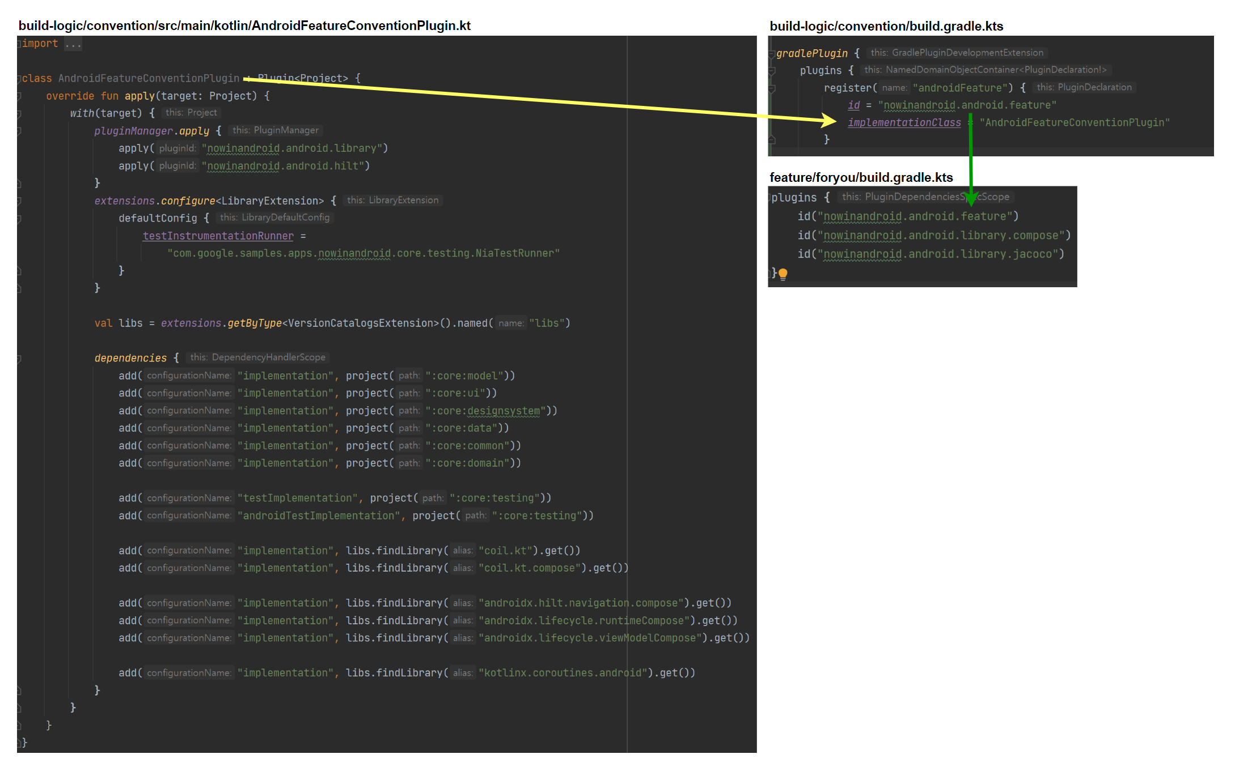Collapse the AndroidFeatureConventionPlugin class fold marker
The image size is (1235, 771).
[19, 79]
